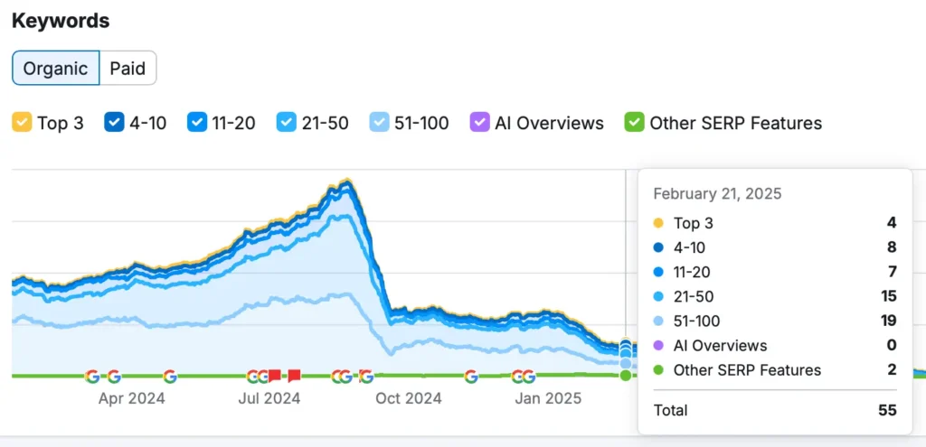This screenshot has width=926, height=447.
Task: Toggle the 51-100 positions checkbox
Action: (380, 123)
